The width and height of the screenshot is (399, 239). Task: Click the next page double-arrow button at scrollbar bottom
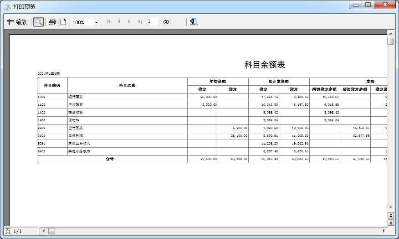390,222
